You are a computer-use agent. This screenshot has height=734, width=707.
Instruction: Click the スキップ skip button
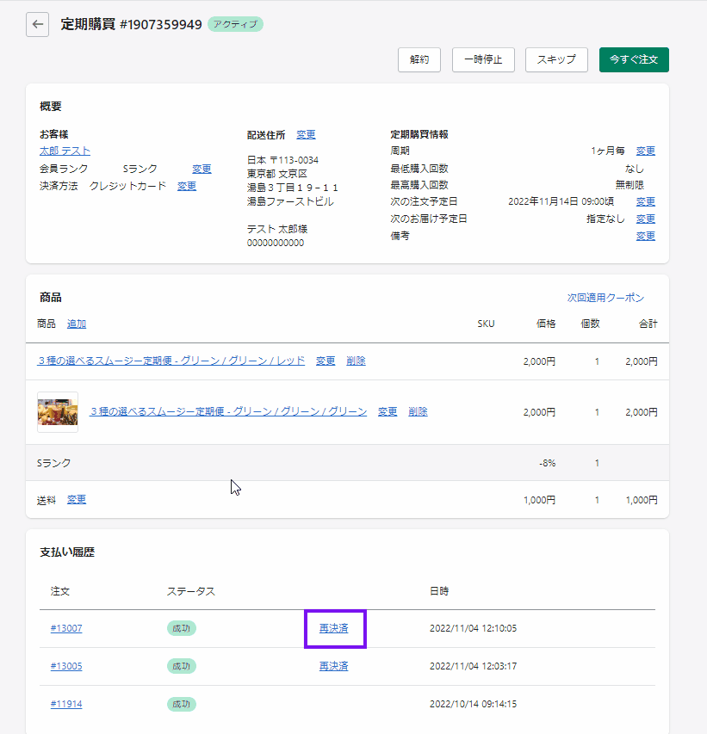[x=556, y=59]
